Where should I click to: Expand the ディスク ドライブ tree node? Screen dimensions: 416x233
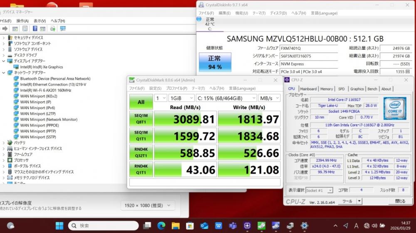[x=4, y=55]
